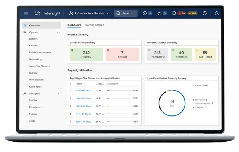Screen dimensions: 239x152
Task: Click the red Critical status icon
Action: pyautogui.click(x=108, y=50)
